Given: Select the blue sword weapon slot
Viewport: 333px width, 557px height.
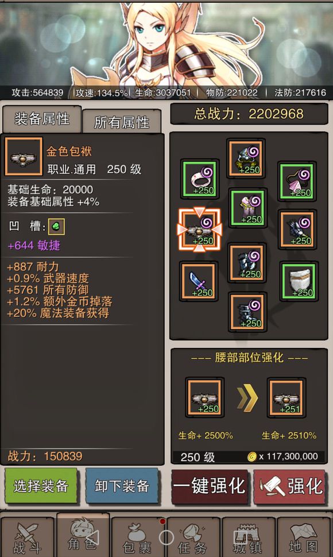Looking at the screenshot, I should coord(199,281).
